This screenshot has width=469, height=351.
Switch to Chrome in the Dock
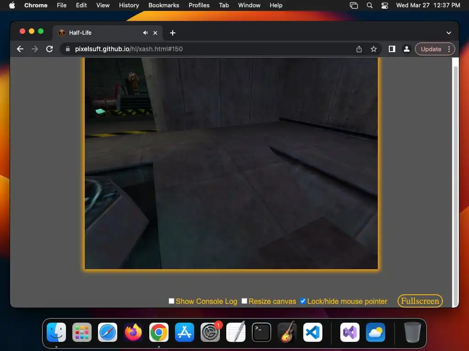coord(159,332)
